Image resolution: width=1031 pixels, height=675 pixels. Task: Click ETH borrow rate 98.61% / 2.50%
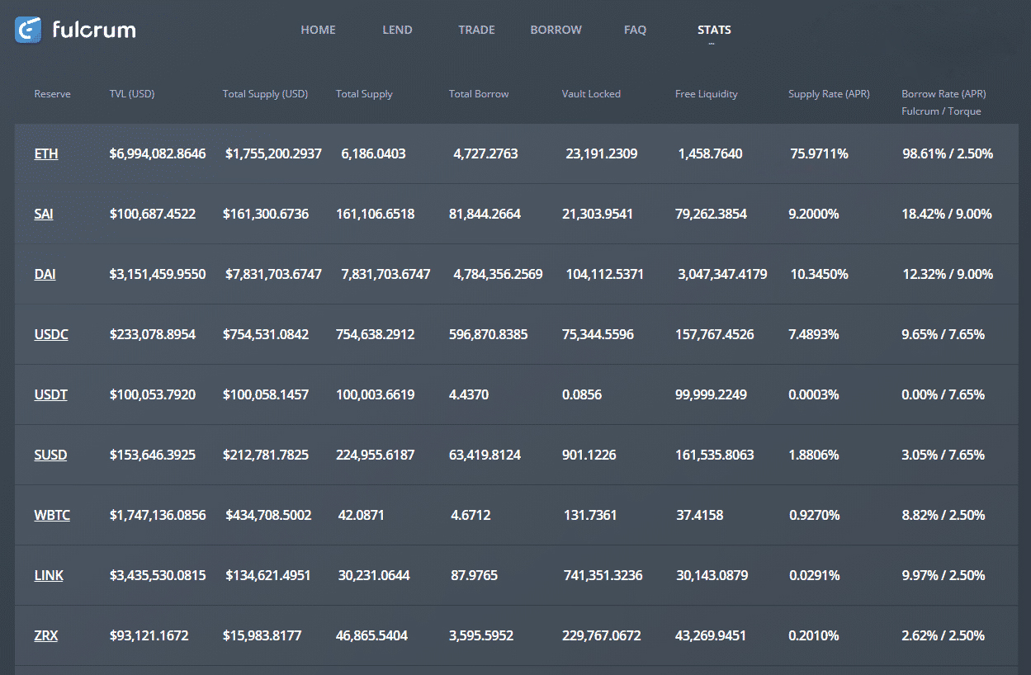click(948, 153)
